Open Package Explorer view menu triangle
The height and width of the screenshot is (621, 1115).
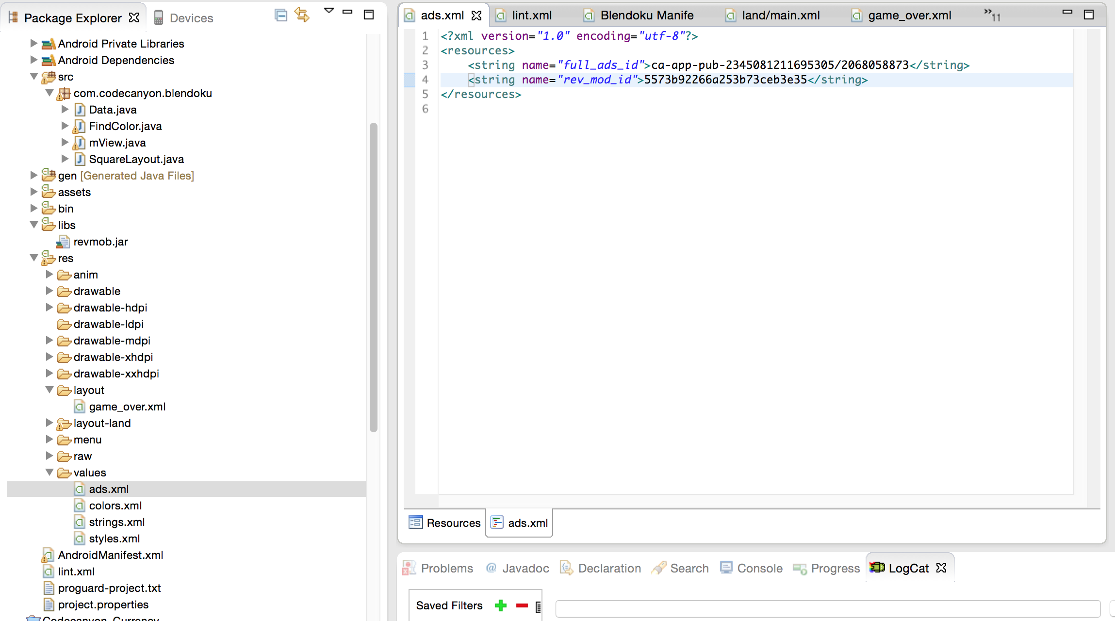(x=328, y=11)
